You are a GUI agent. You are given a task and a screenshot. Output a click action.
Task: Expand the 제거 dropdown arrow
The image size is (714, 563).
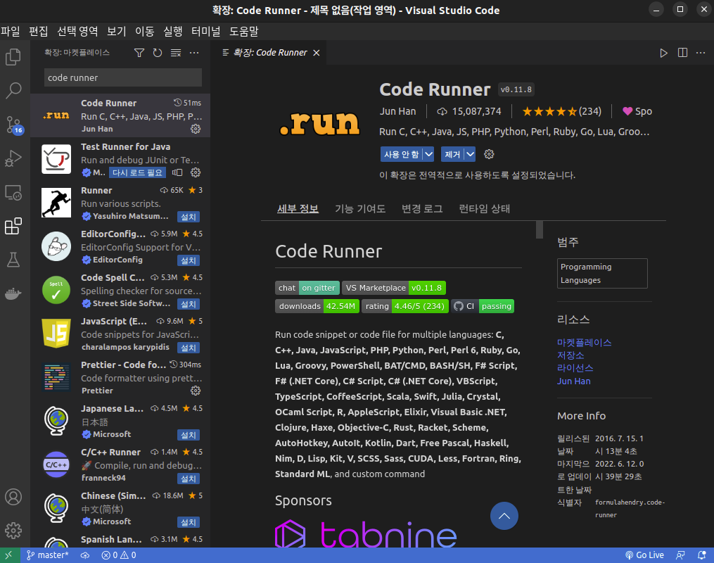point(471,154)
